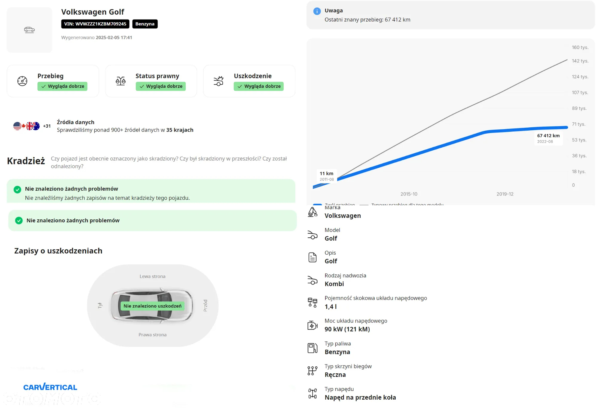Click the 'Volkswagen Golf' title heading

pyautogui.click(x=93, y=12)
